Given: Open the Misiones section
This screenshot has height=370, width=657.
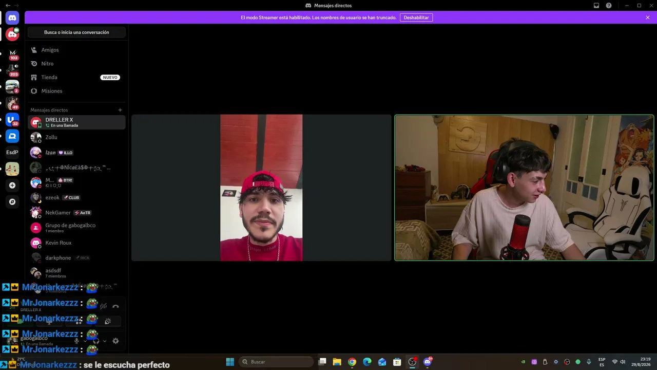Looking at the screenshot, I should [x=76, y=91].
